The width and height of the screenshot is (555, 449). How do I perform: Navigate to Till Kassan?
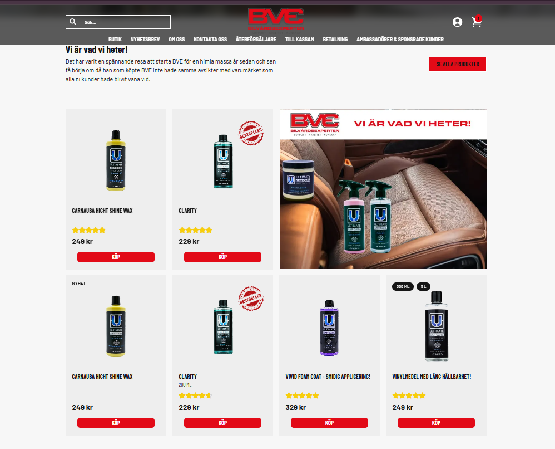click(299, 40)
